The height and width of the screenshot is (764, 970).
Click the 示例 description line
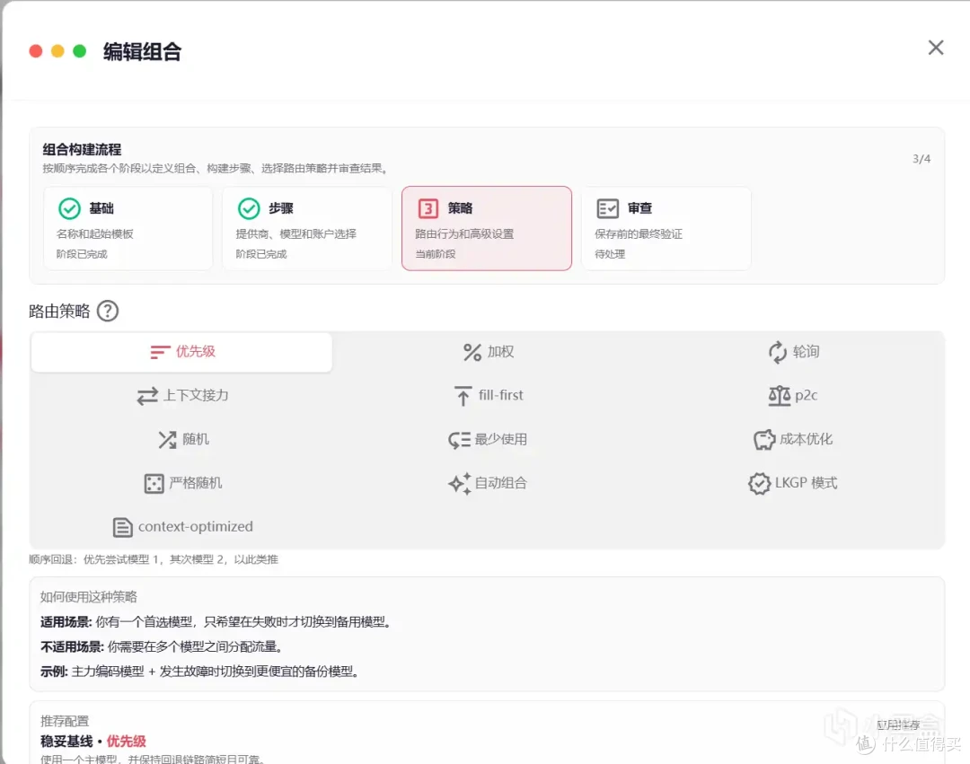click(200, 672)
